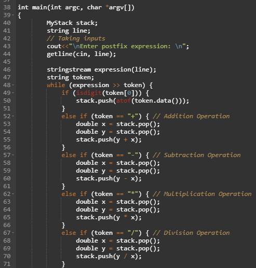Select line number 50 in the gutter

7,101
